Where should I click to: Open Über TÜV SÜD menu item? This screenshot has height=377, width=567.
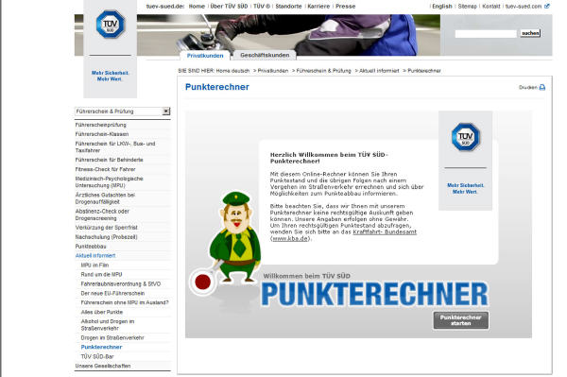tap(229, 7)
